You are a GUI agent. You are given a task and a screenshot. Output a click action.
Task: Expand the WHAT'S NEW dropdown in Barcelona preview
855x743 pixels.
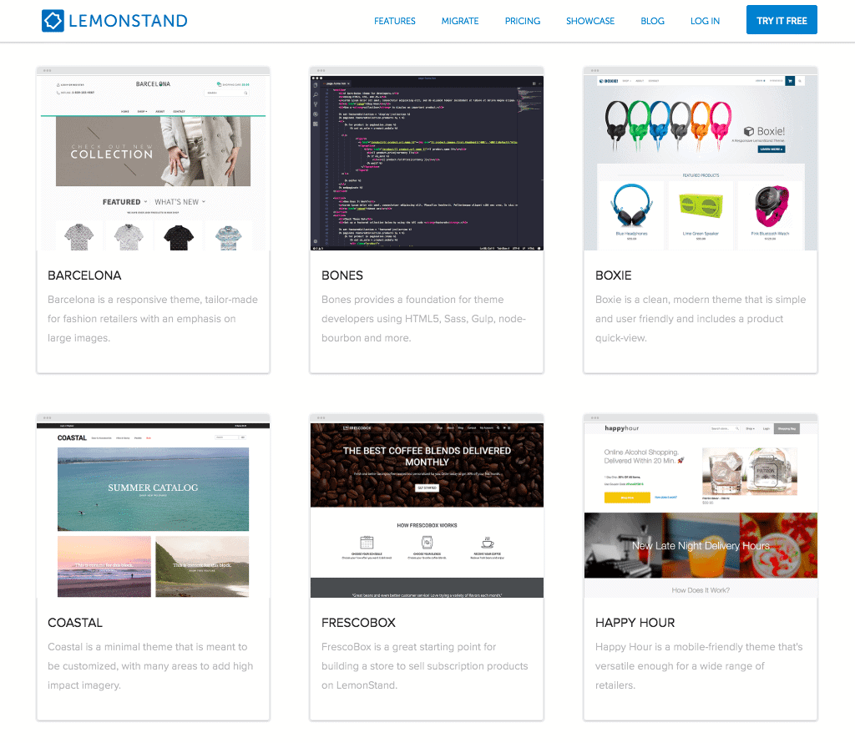pos(180,202)
